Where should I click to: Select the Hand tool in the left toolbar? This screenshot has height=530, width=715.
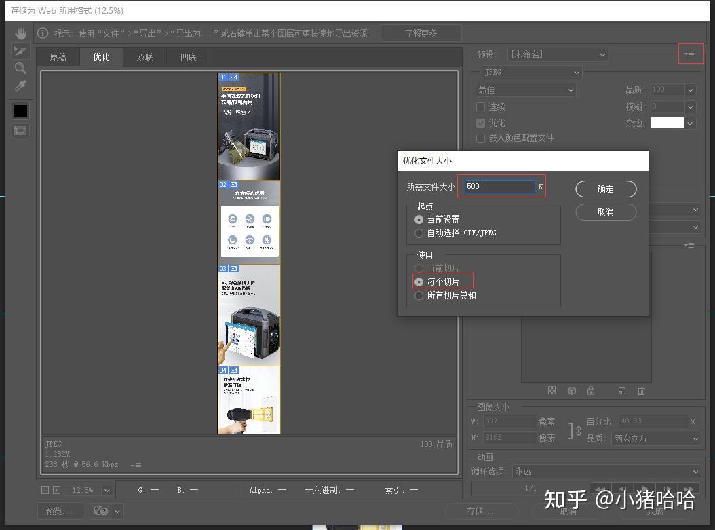[x=20, y=33]
